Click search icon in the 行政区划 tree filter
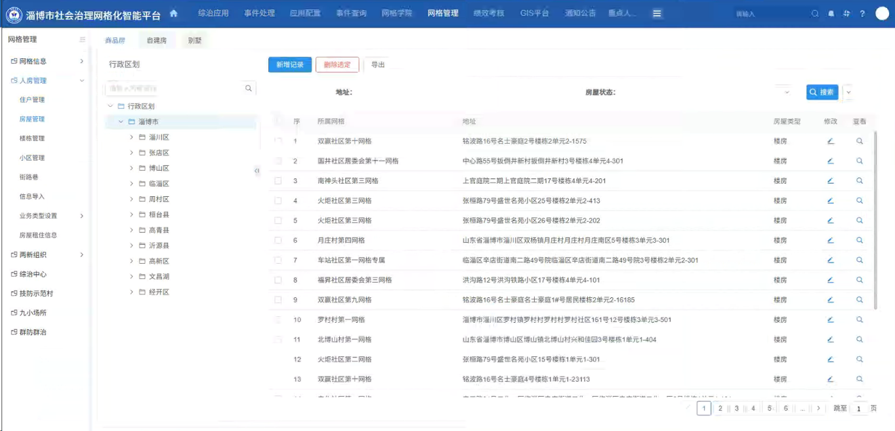Viewport: 895px width, 431px height. pyautogui.click(x=249, y=88)
